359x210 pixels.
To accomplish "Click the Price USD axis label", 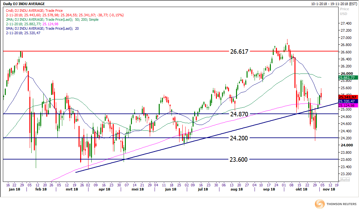I will pyautogui.click(x=344, y=12).
